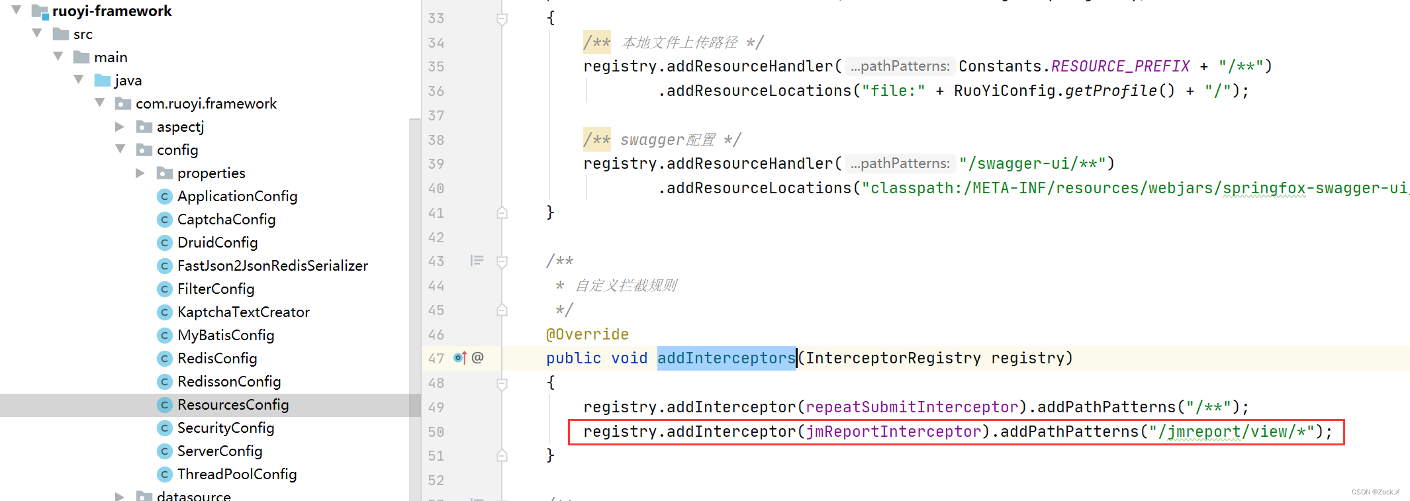Click the override gutter icon on line 47
This screenshot has height=501, width=1410.
[x=460, y=358]
